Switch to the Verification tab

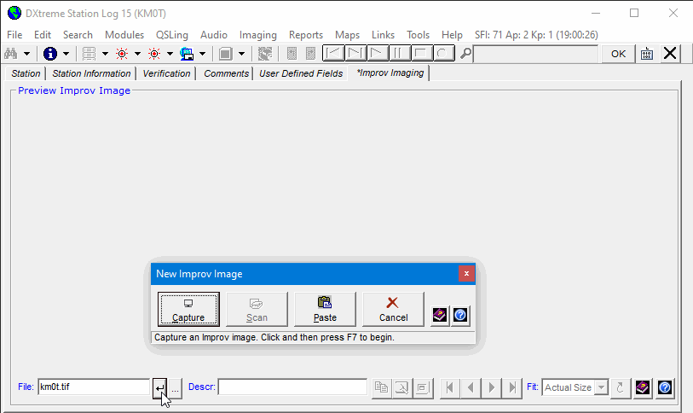coord(166,73)
